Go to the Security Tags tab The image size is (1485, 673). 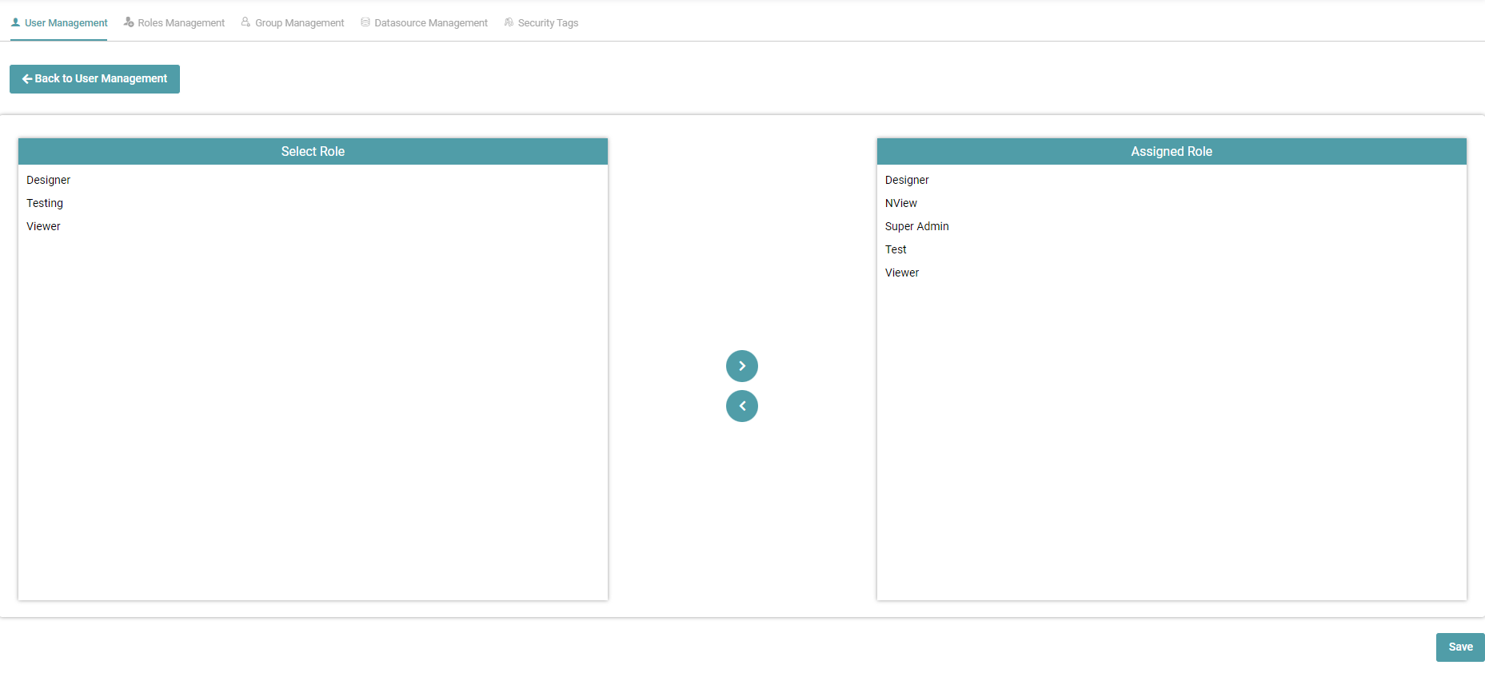548,23
